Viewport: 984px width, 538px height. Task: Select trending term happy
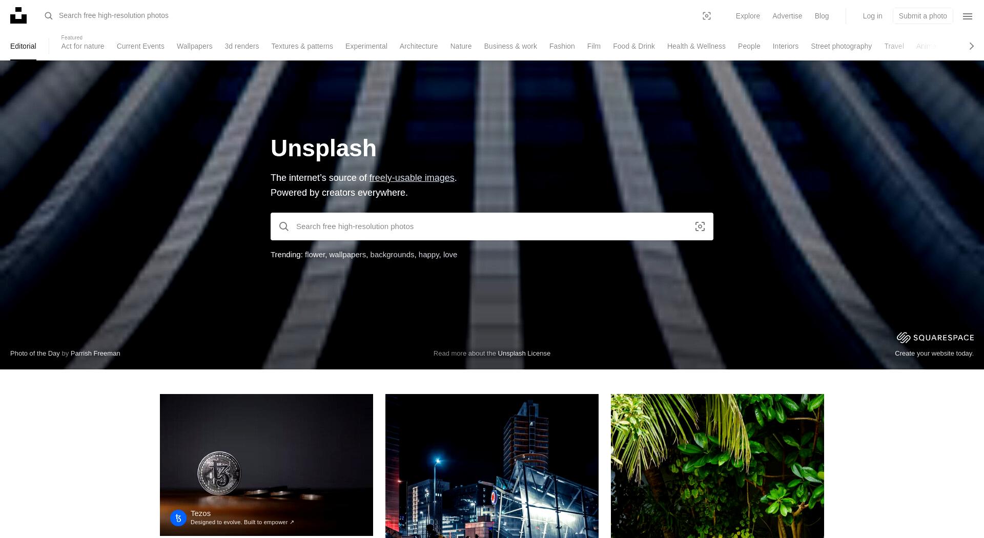pyautogui.click(x=428, y=255)
